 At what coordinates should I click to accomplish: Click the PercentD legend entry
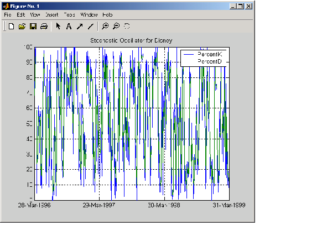tap(210, 61)
